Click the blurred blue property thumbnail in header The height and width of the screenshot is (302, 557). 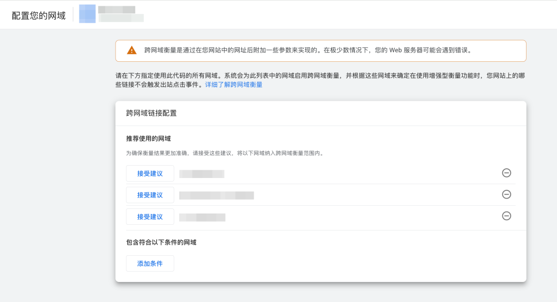coord(87,14)
